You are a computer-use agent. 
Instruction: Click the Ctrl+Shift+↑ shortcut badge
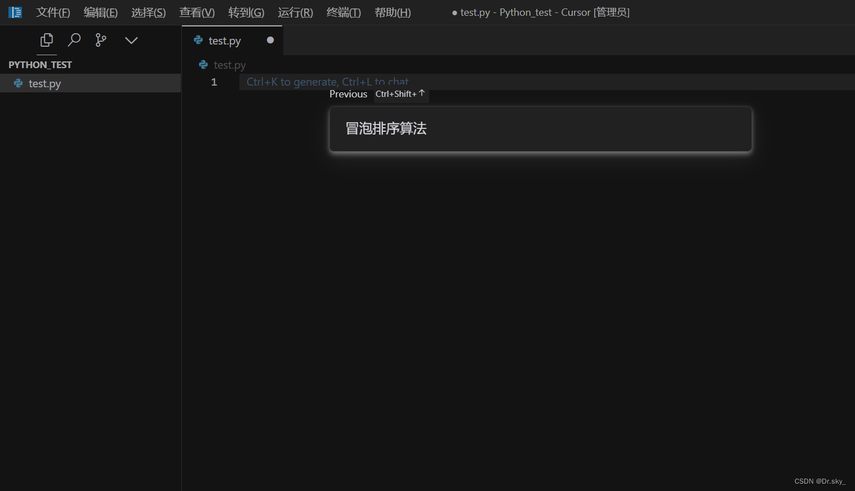click(x=400, y=94)
